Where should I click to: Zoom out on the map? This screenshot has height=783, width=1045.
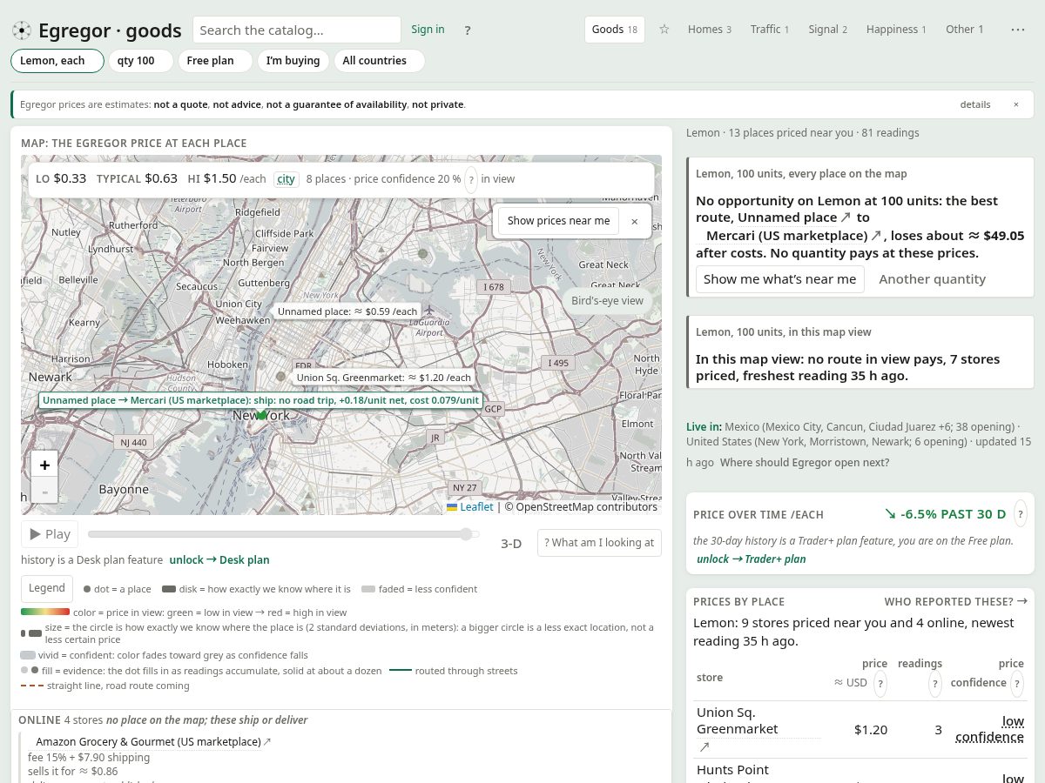pos(44,491)
